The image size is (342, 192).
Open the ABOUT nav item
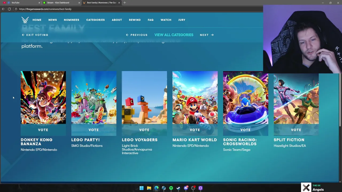coord(117,20)
